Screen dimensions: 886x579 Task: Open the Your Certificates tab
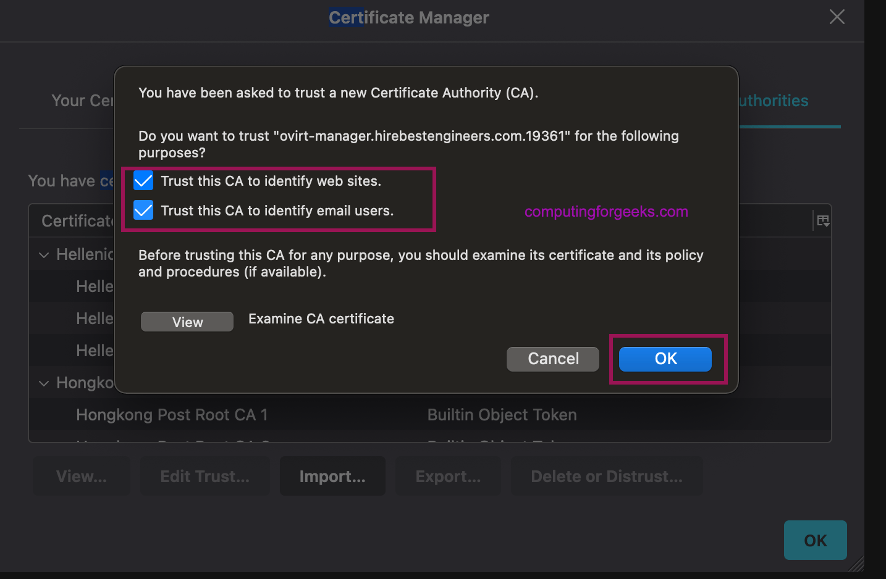(83, 101)
